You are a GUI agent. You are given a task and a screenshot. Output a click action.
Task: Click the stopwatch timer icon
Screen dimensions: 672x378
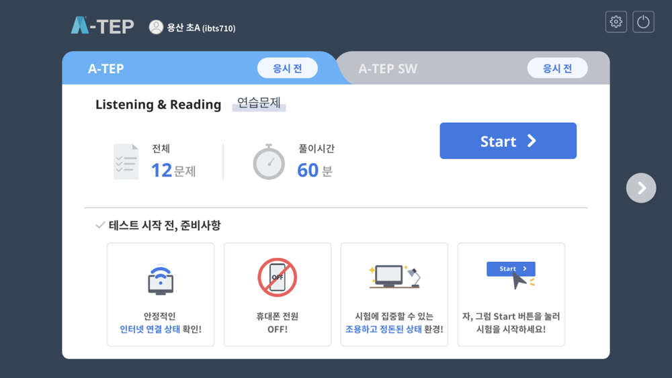(269, 162)
